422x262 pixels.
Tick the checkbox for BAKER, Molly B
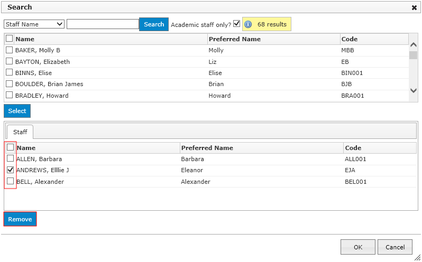(9, 50)
